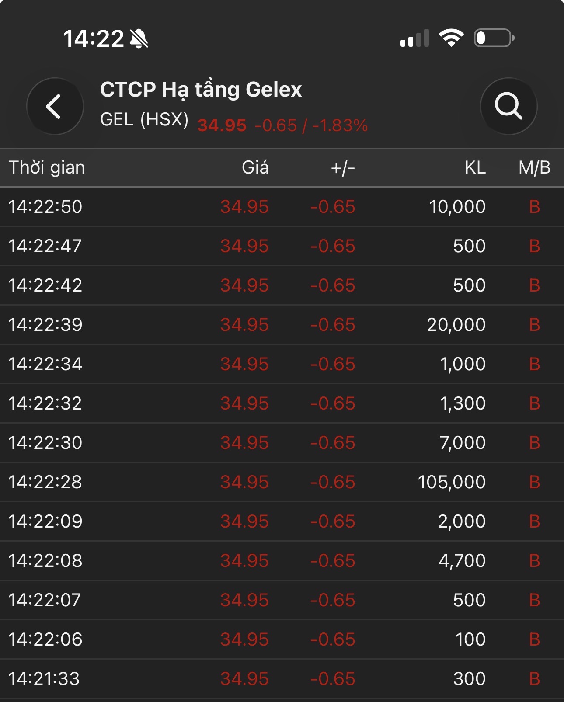Open the search magnifier icon

point(508,106)
